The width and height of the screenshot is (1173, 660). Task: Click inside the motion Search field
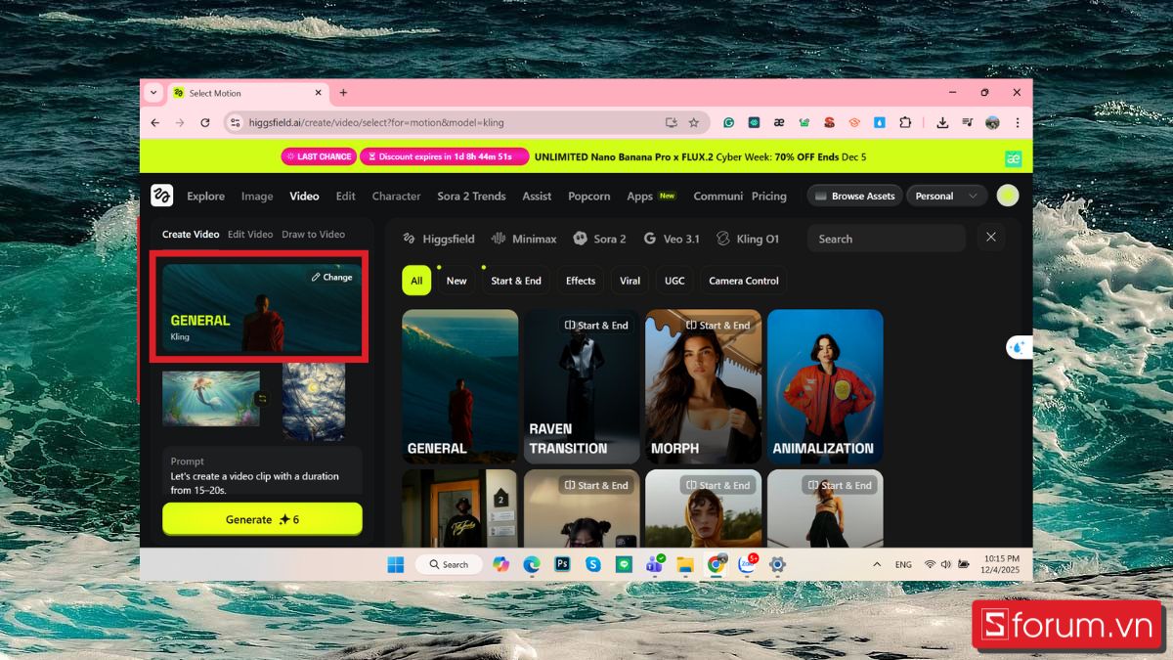pyautogui.click(x=887, y=238)
